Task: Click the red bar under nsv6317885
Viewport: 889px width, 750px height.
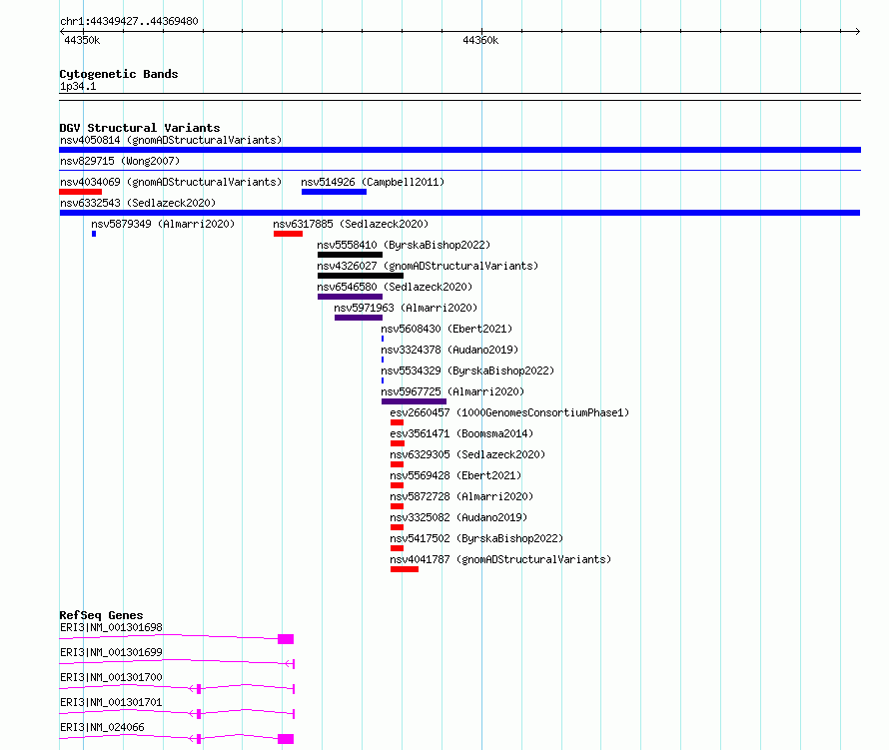Action: coord(288,234)
